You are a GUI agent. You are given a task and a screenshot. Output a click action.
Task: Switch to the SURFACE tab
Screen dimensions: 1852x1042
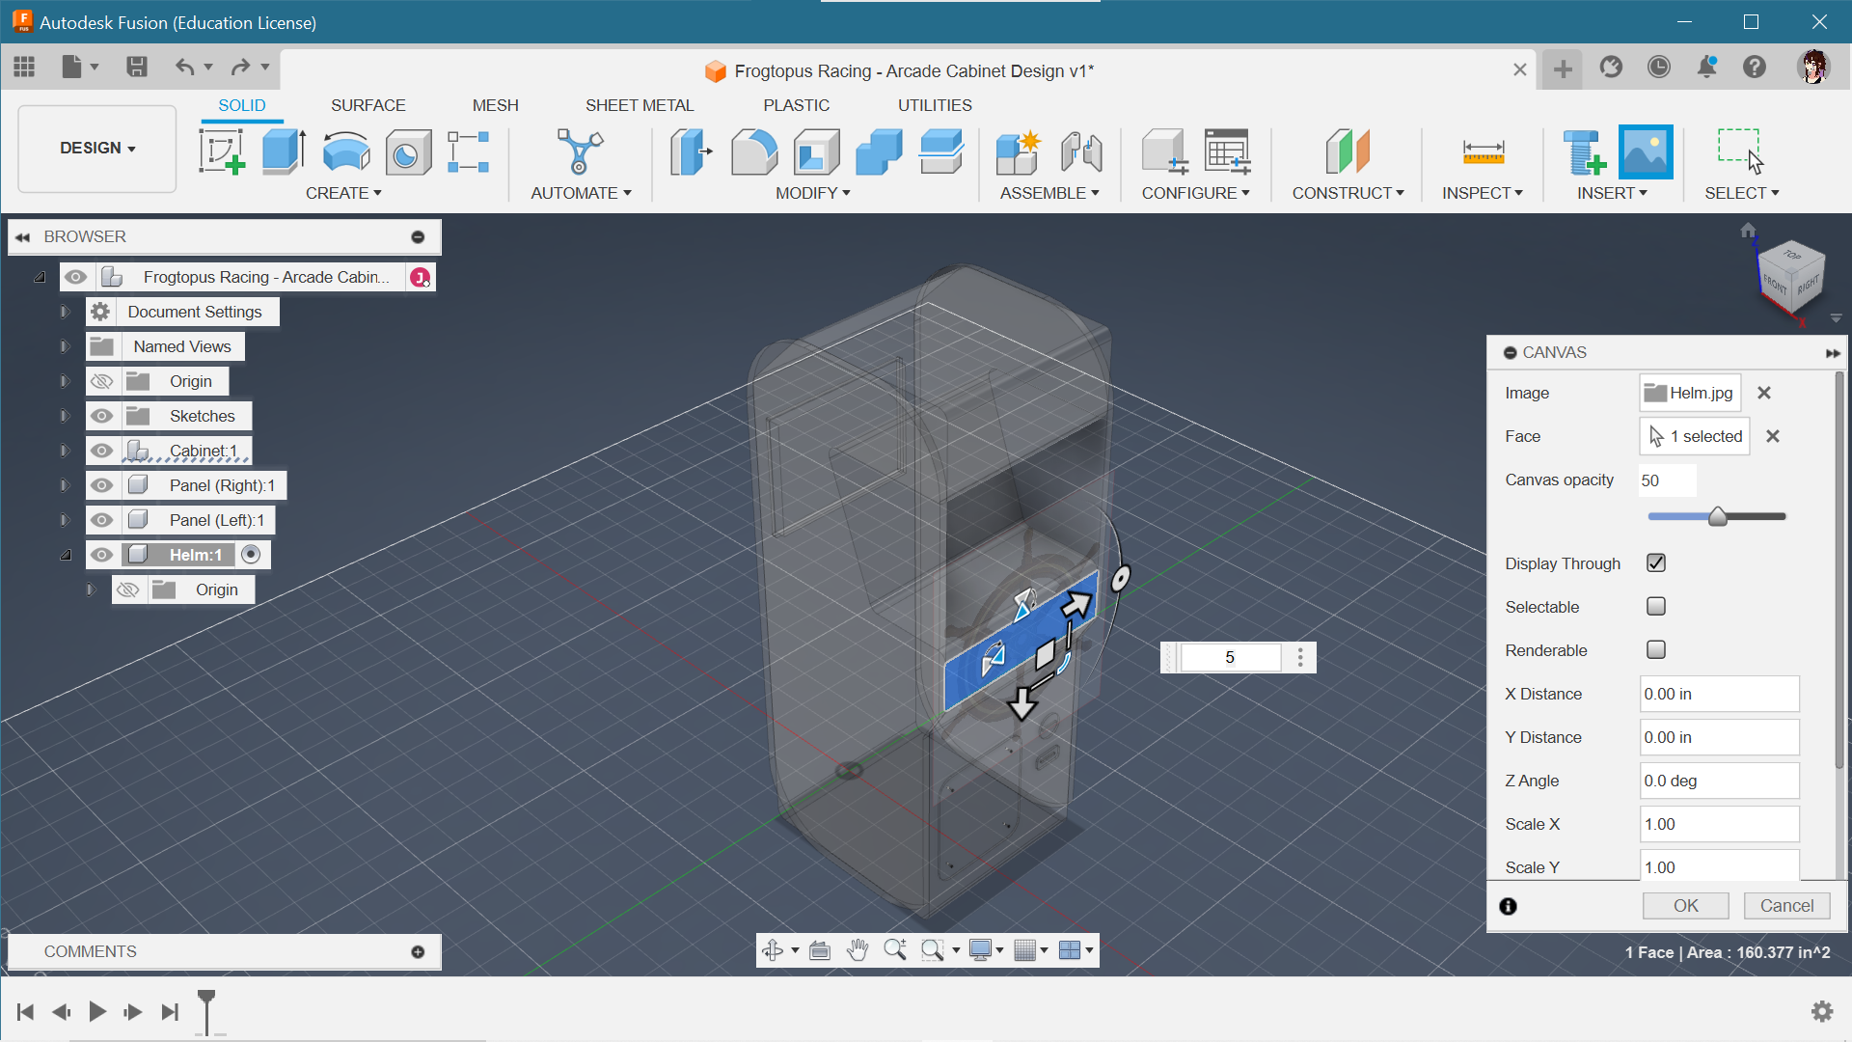pyautogui.click(x=368, y=105)
